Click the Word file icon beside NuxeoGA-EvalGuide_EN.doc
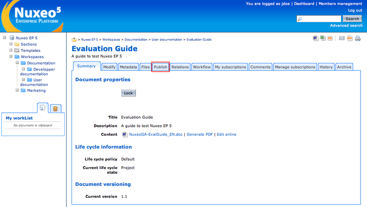The height and width of the screenshot is (207, 367). coord(125,135)
